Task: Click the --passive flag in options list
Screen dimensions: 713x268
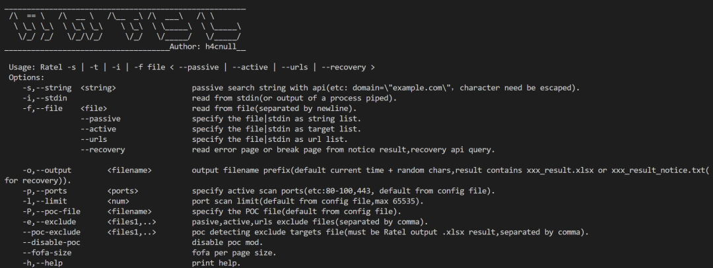Action: click(100, 119)
